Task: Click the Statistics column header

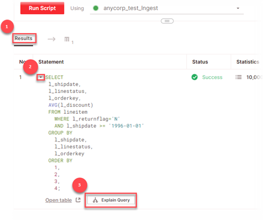Action: (248, 62)
